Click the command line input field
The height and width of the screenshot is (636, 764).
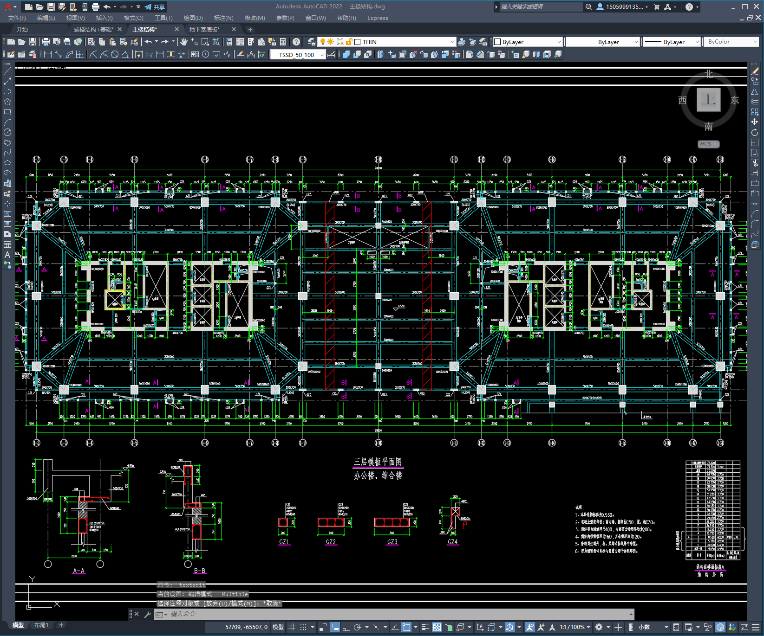(x=395, y=614)
